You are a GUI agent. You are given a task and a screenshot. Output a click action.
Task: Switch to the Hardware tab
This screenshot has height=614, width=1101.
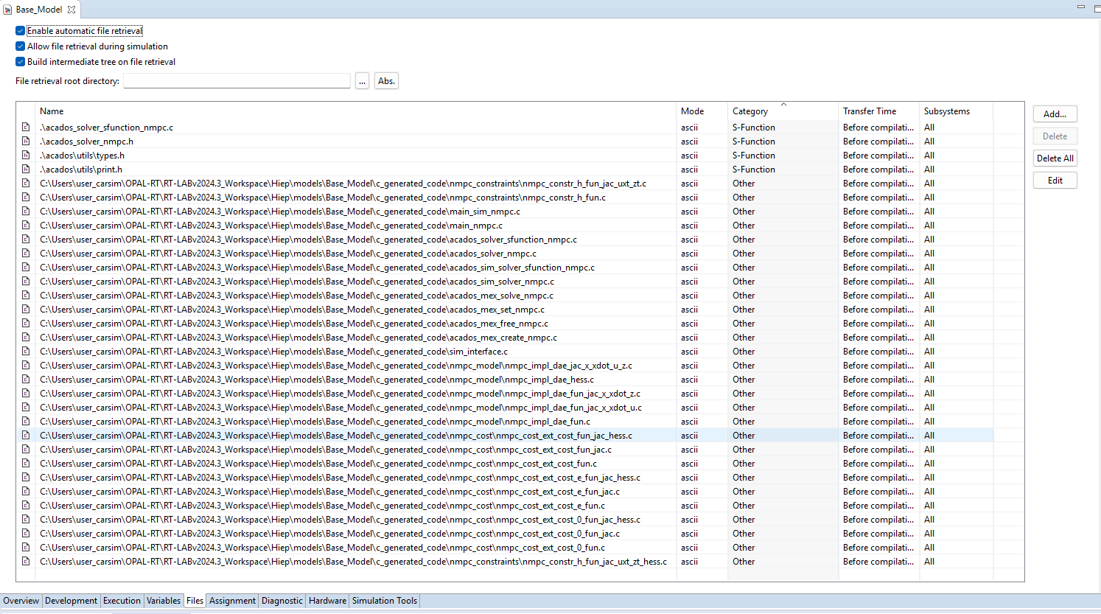pyautogui.click(x=327, y=601)
